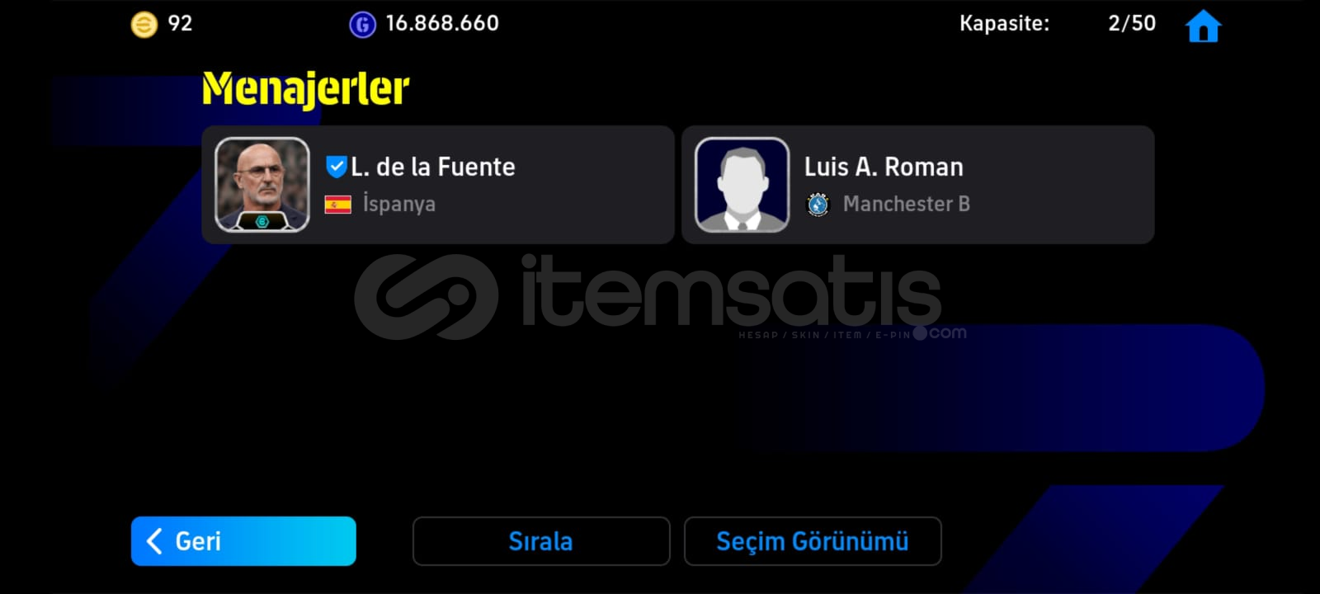Viewport: 1320px width, 594px height.
Task: Open L. de la Fuente's portrait photo
Action: coord(262,185)
